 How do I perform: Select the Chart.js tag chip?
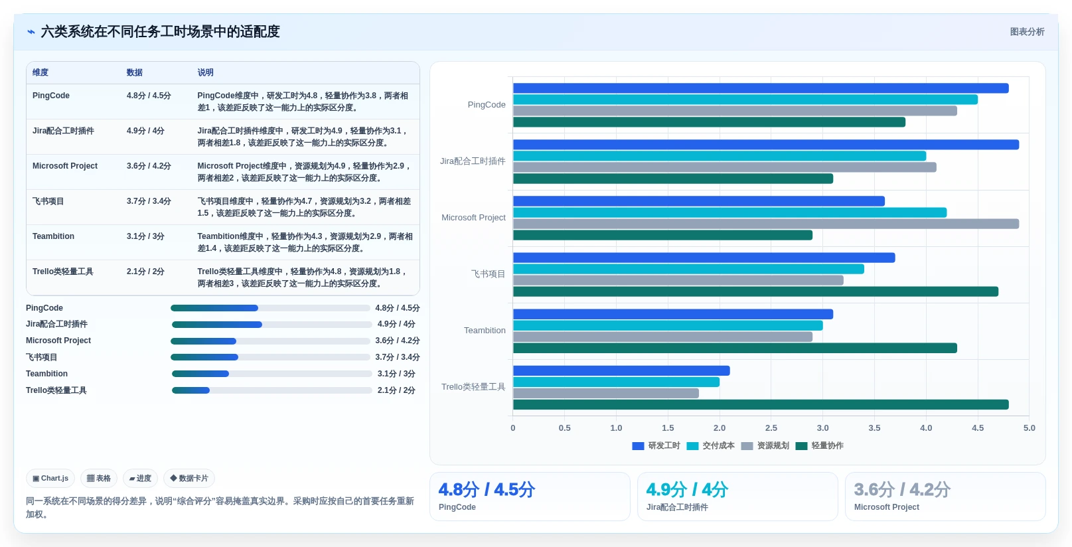pos(50,478)
